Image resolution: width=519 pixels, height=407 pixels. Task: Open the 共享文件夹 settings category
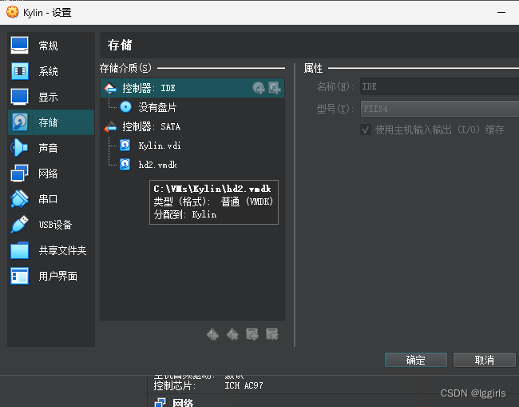pyautogui.click(x=51, y=250)
